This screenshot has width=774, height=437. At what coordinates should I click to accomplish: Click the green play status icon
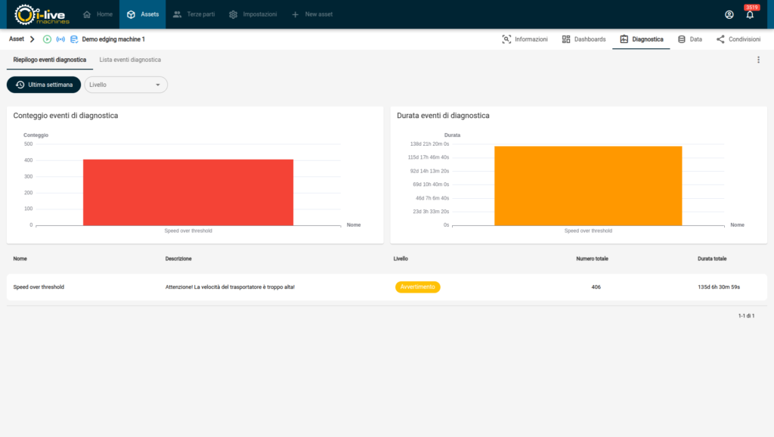pos(47,39)
